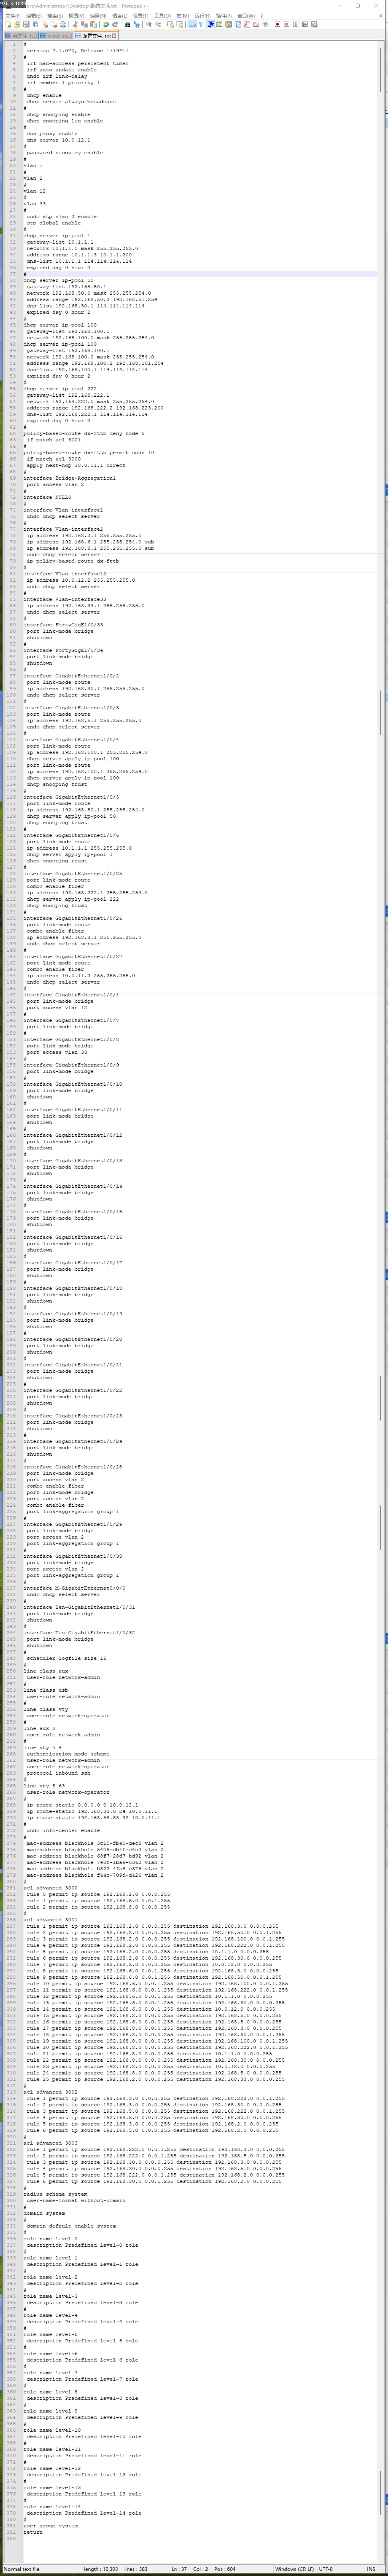This screenshot has height=2576, width=388.
Task: Click the 'length : 10,303' status entry
Action: click(101, 2569)
